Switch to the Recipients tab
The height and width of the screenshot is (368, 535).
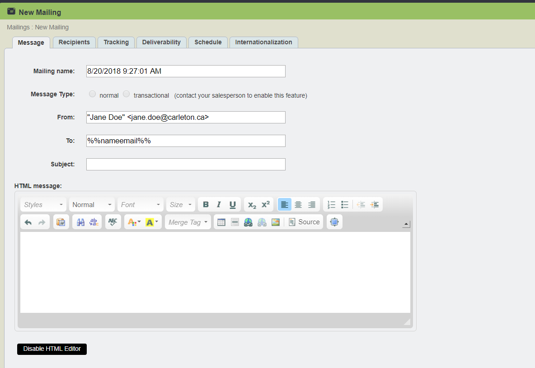coord(74,42)
